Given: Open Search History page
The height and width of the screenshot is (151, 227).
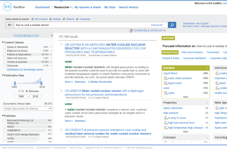Looking at the screenshot, I should point(128,7).
